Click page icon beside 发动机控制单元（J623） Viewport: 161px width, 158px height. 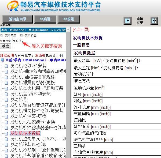pos(6,139)
